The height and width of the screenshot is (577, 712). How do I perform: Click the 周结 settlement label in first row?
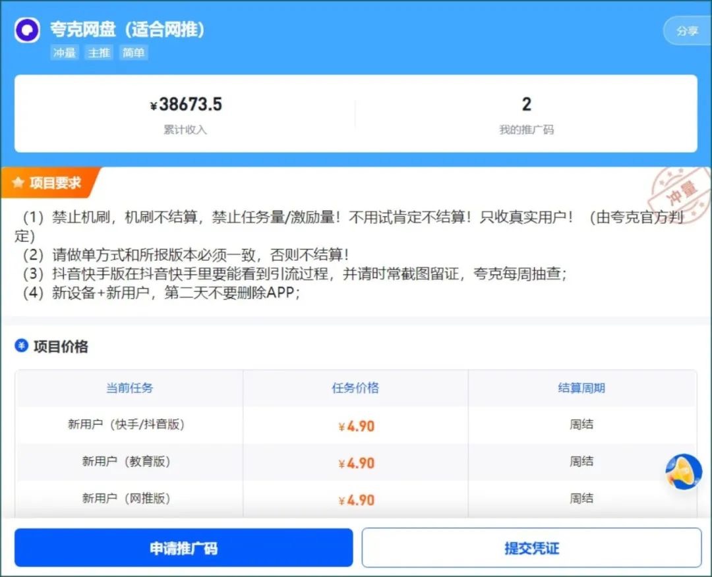[x=582, y=425]
